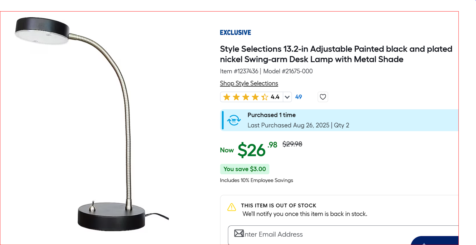This screenshot has width=476, height=245.
Task: Click the blue repurchase cart icon
Action: (233, 120)
